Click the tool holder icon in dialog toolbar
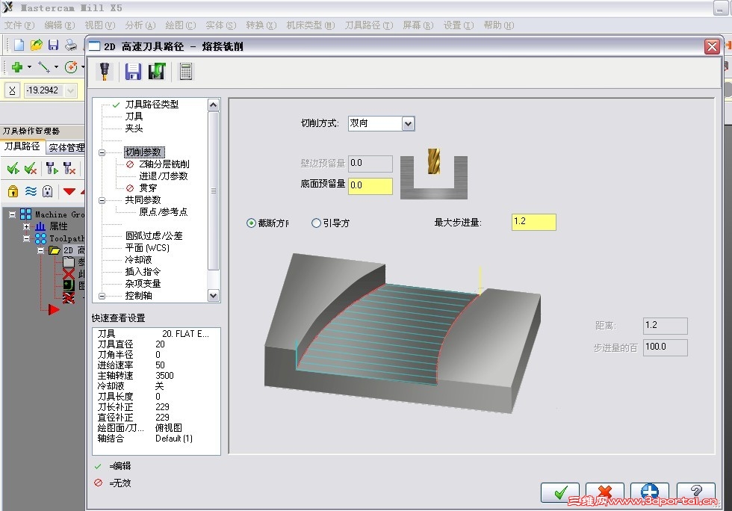 105,72
